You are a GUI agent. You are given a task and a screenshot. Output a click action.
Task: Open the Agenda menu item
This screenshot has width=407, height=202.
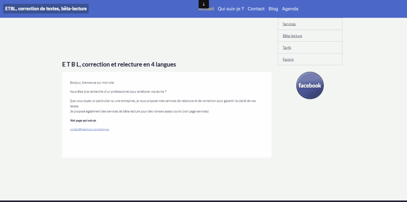click(x=290, y=9)
